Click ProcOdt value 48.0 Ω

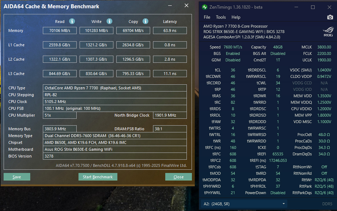[324, 135]
